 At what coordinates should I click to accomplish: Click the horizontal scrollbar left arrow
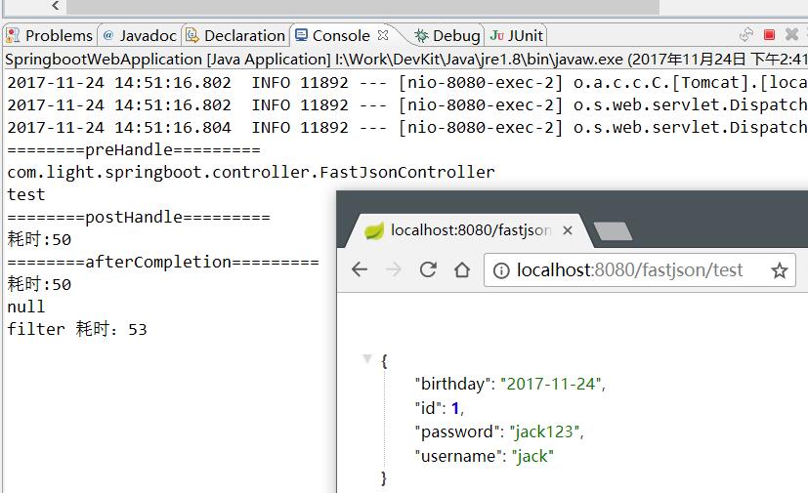tap(56, 6)
